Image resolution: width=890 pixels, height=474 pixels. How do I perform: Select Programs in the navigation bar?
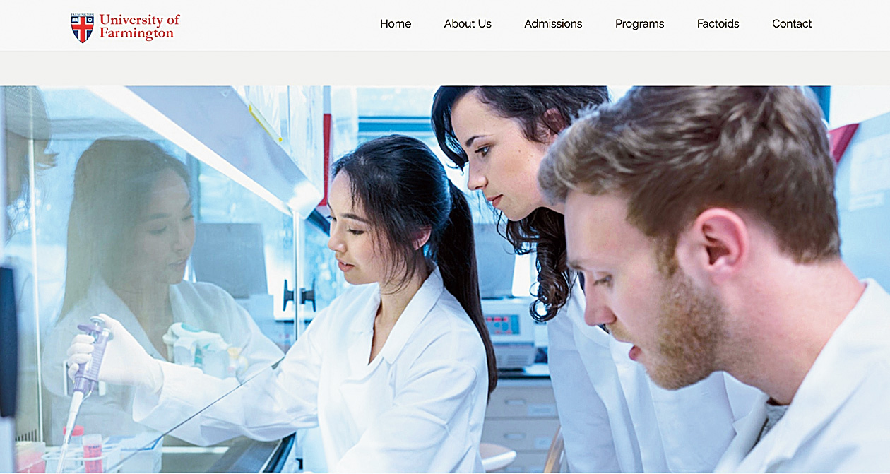coord(639,24)
